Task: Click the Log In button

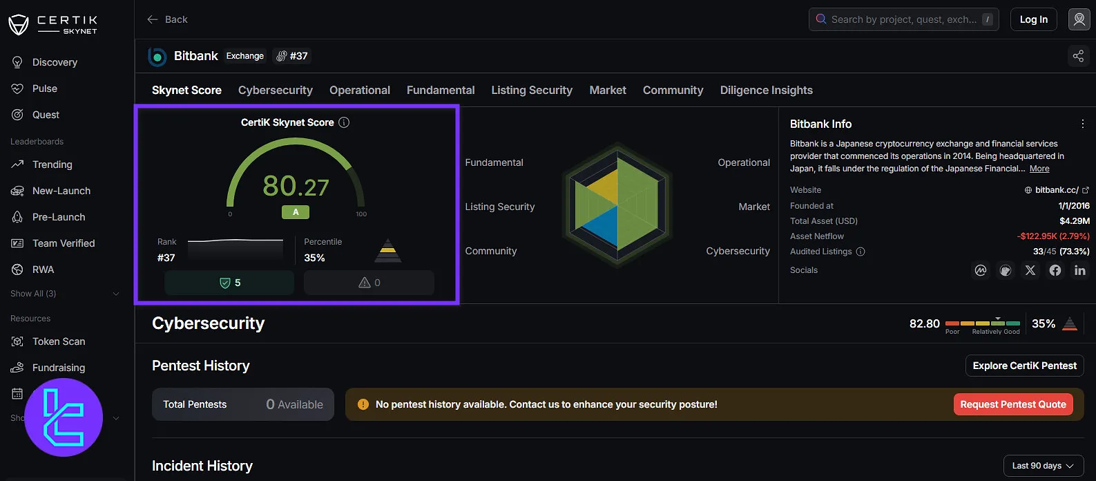Action: pyautogui.click(x=1033, y=19)
